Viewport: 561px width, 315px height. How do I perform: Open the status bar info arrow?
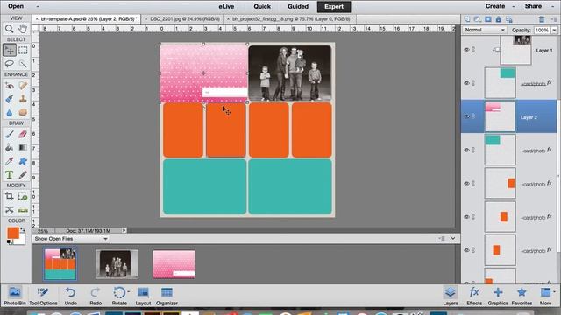124,230
